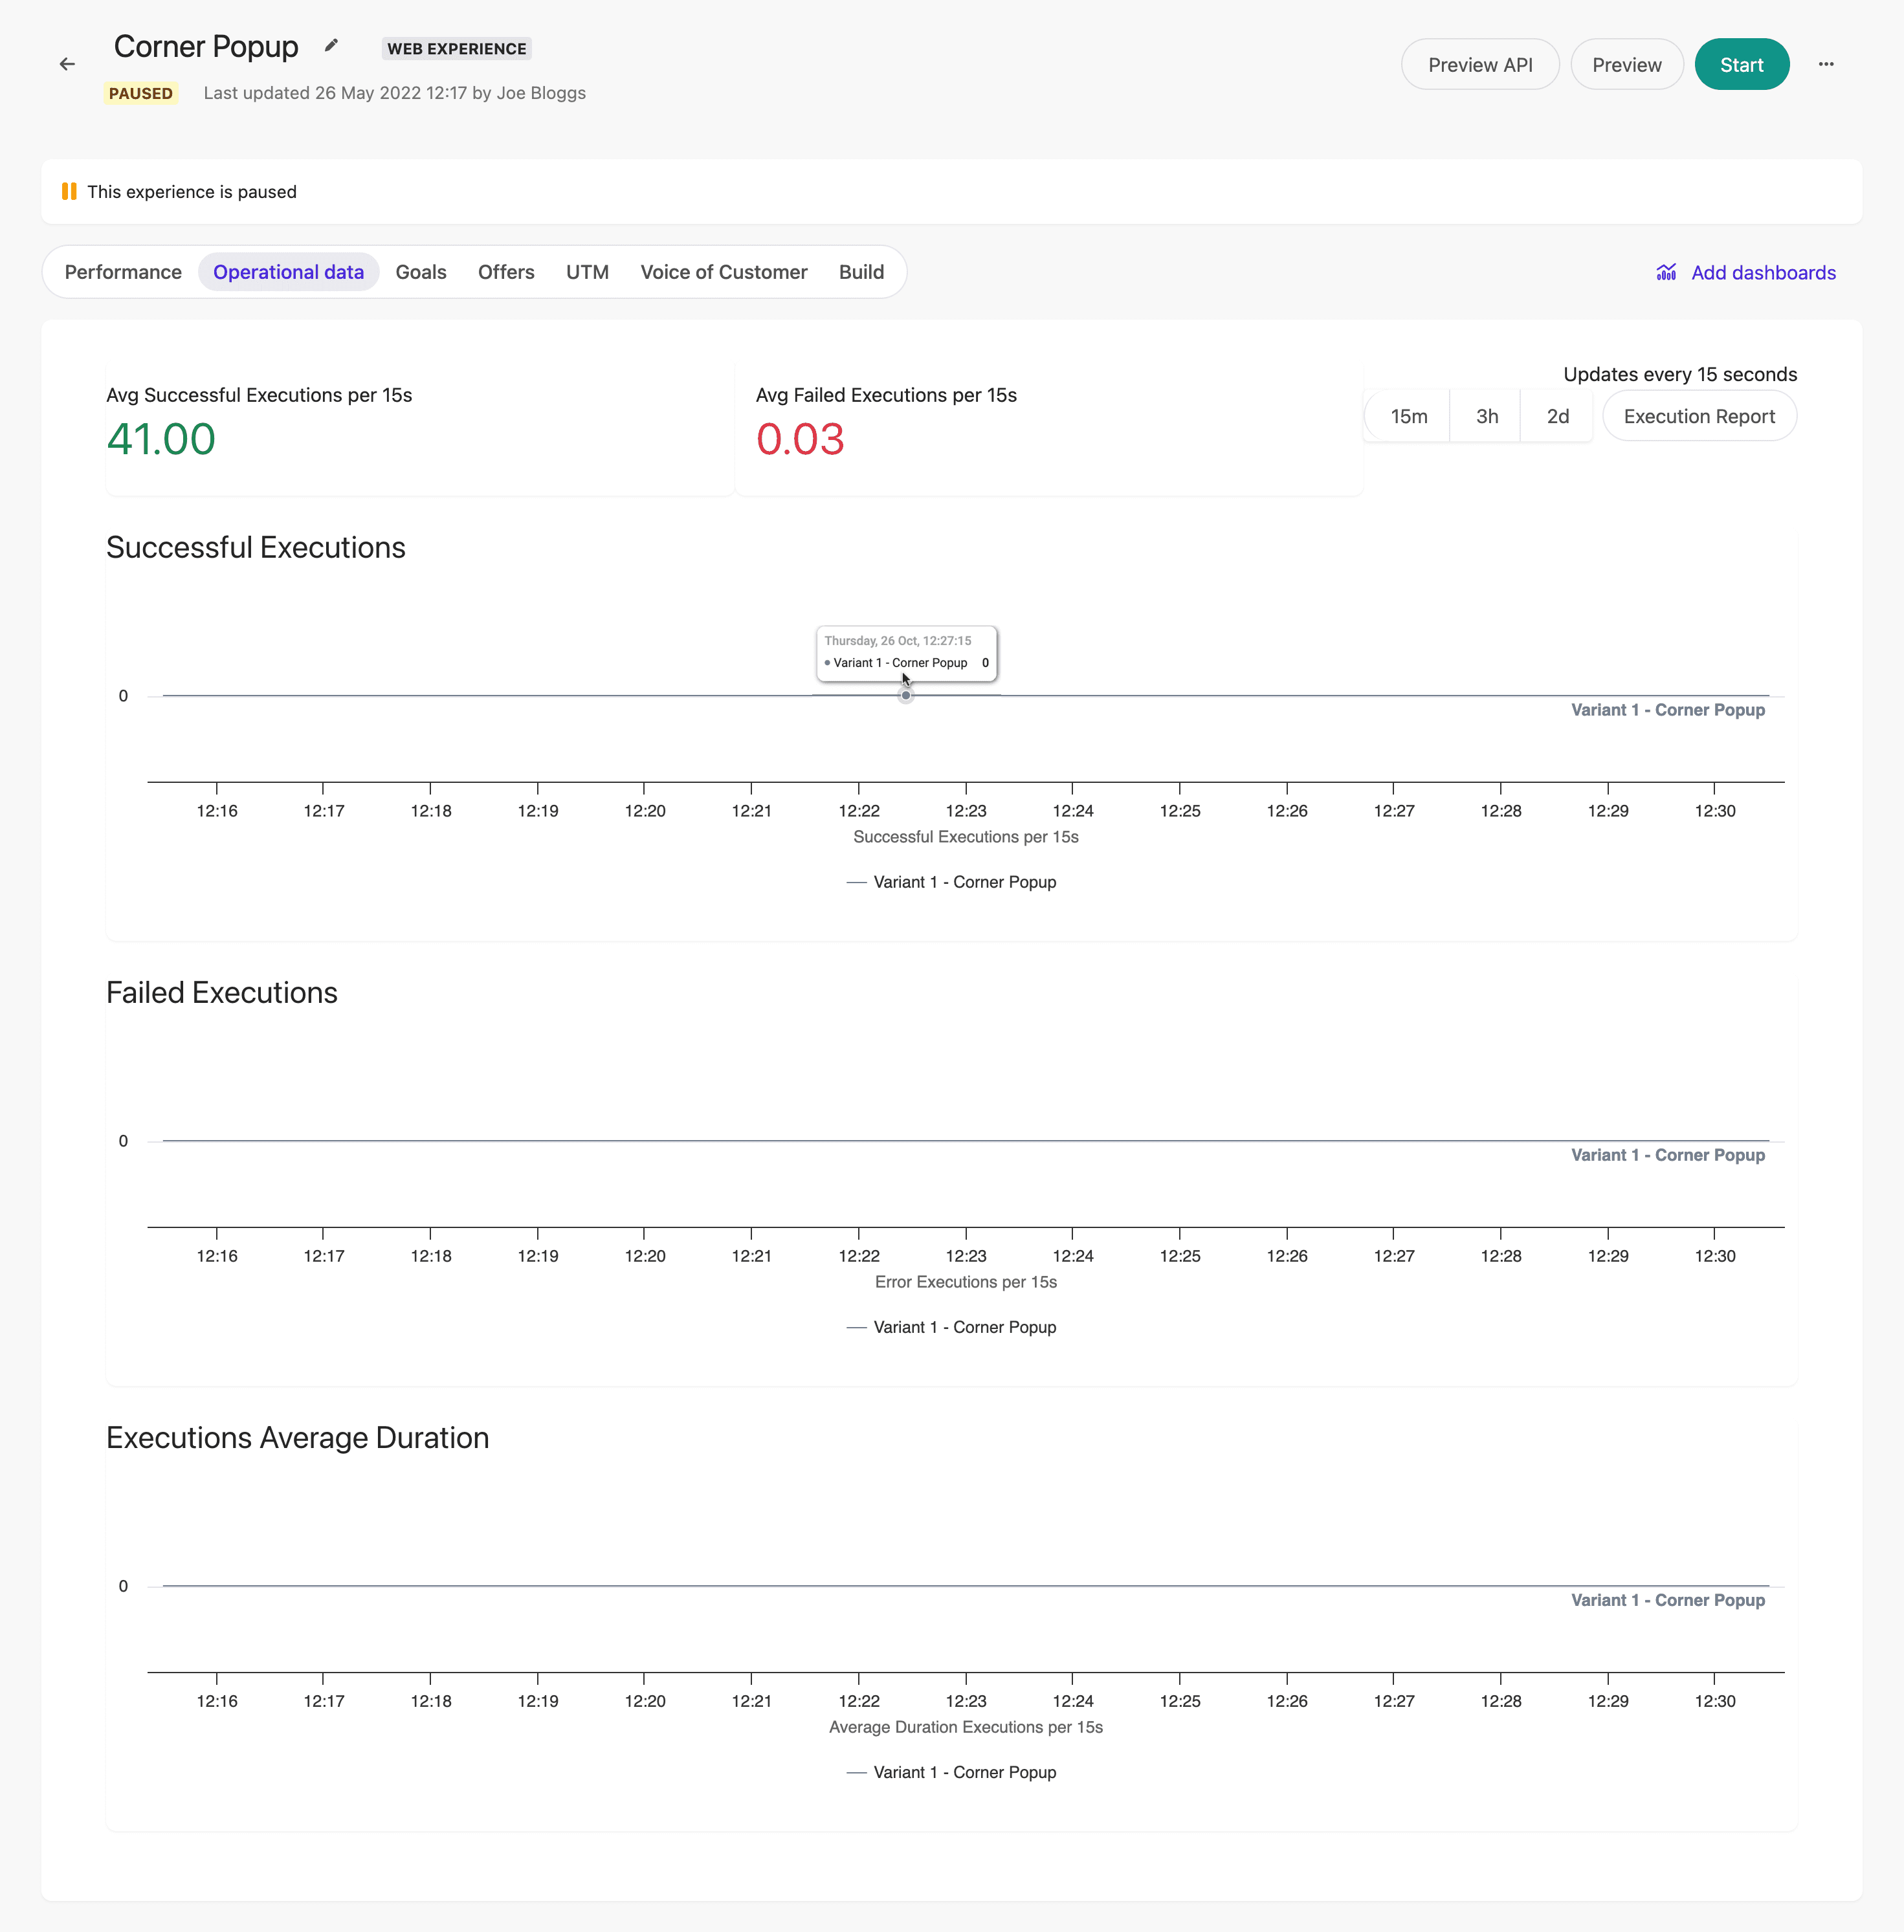This screenshot has height=1932, width=1904.
Task: Click the Failed Executions heading
Action: 222,992
